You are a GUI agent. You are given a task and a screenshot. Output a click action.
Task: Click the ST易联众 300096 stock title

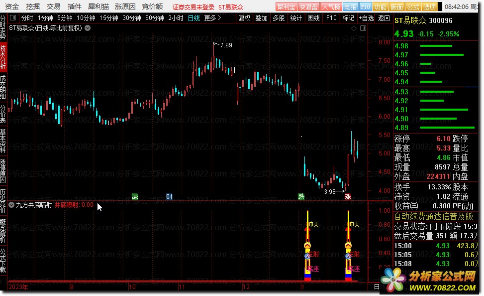(423, 21)
